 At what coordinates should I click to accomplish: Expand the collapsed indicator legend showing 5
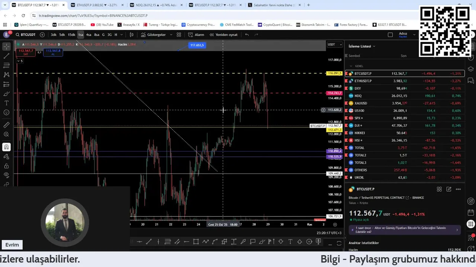20,61
